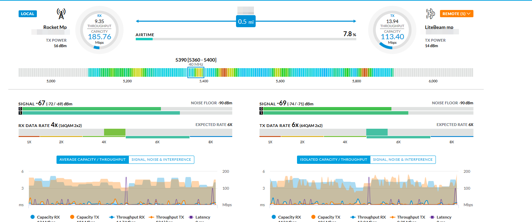Open right Signal, Noise & Interference tab
Viewport: 532px width, 222px height.
(x=403, y=160)
